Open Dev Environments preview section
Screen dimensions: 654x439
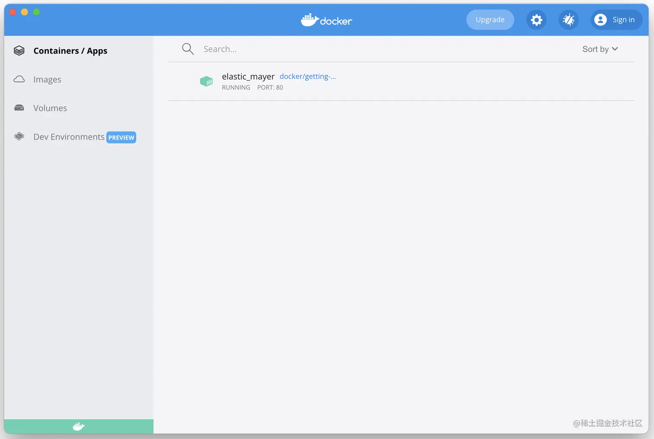click(x=69, y=137)
